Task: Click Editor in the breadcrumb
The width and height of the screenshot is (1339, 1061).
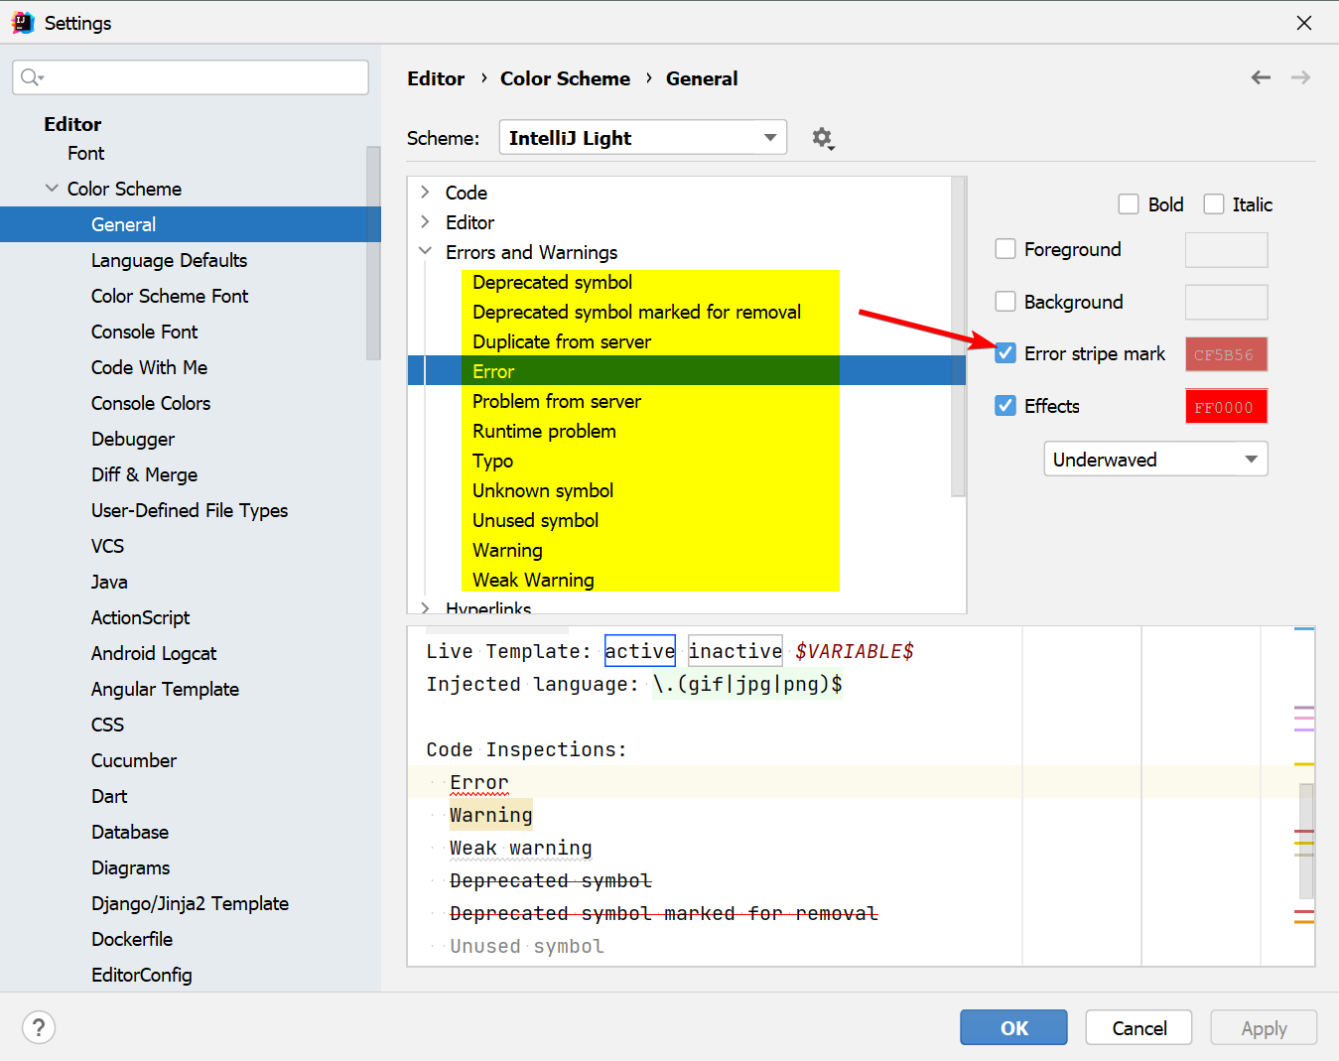Action: click(436, 78)
